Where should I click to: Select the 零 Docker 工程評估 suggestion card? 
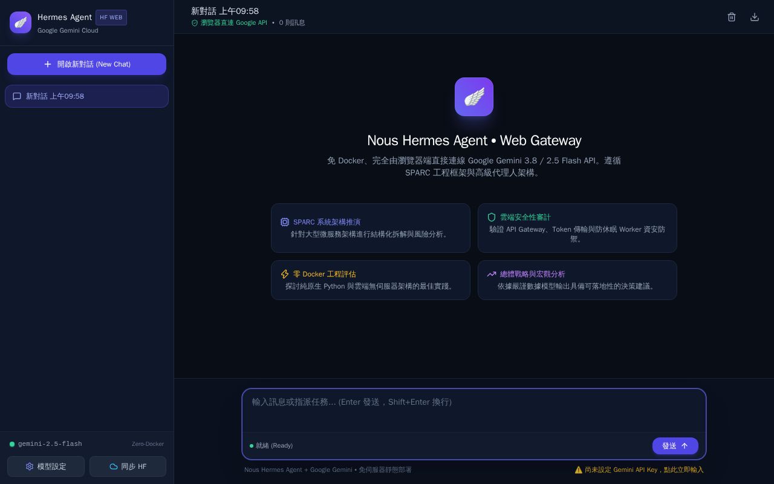[371, 280]
